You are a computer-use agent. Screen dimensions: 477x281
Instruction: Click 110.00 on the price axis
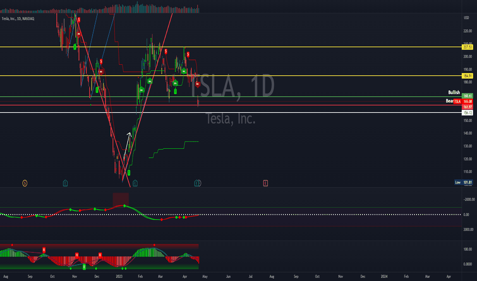(468, 172)
